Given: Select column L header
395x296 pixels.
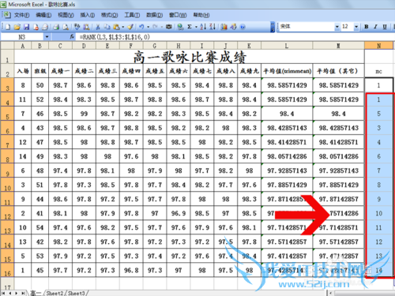Looking at the screenshot, I should (x=287, y=46).
